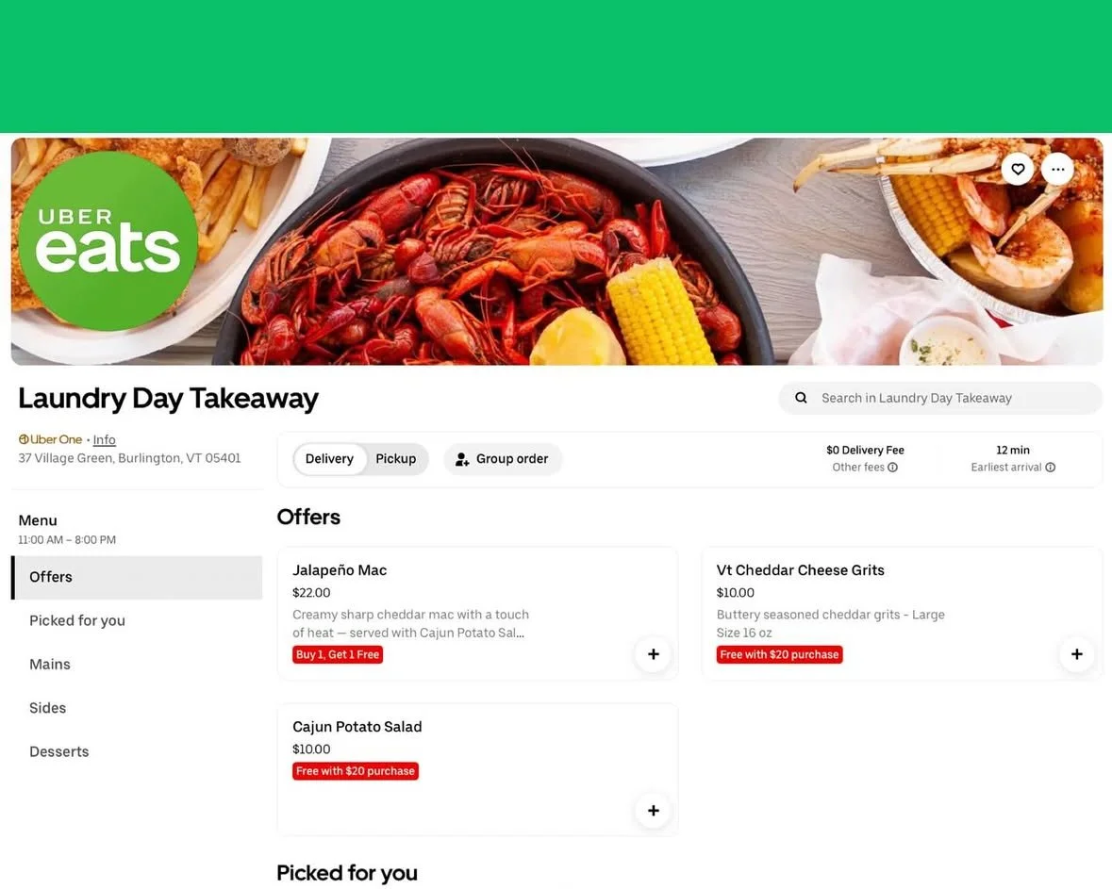Focus the Search in Laundry Day Takeaway field
This screenshot has height=889, width=1112.
(940, 398)
